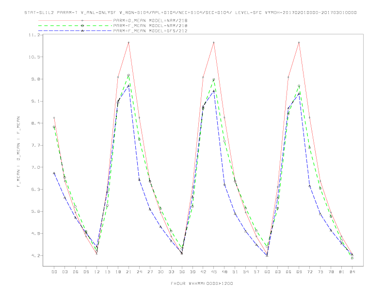Click the blue dashed legend line sample
Viewport: 384px width, 296px height.
tap(75, 31)
